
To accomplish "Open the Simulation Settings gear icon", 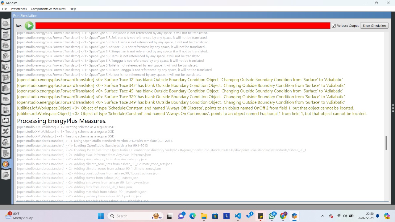I will click(x=6, y=142).
